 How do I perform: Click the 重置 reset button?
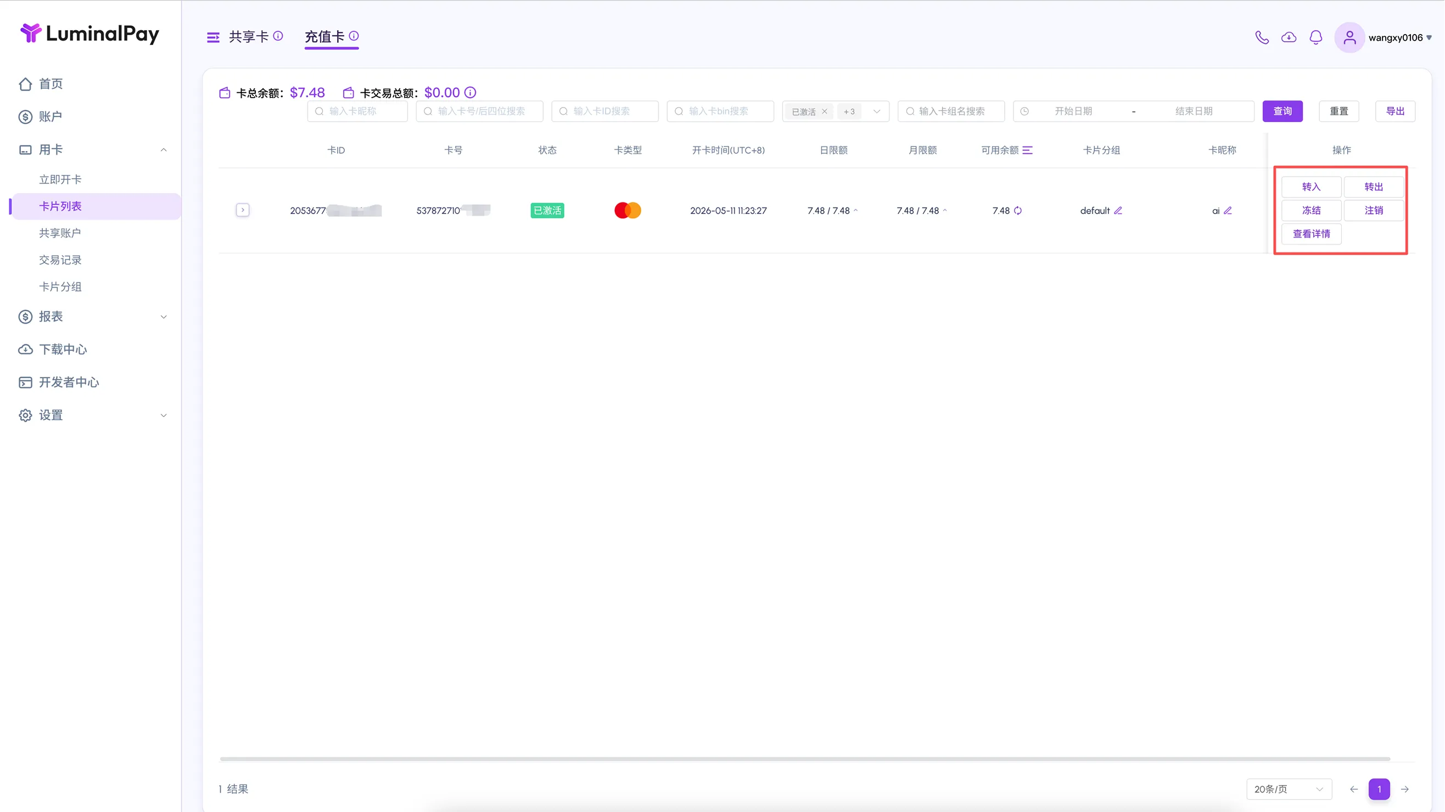coord(1339,111)
